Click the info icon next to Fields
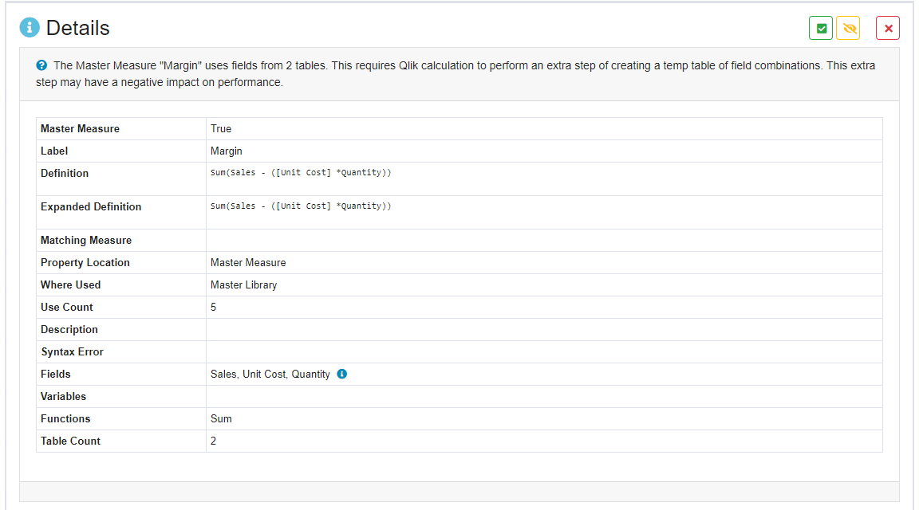Image resolution: width=919 pixels, height=510 pixels. coord(342,374)
